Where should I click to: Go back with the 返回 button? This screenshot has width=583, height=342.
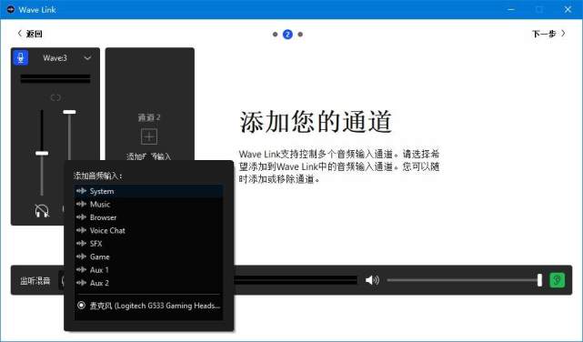(30, 34)
